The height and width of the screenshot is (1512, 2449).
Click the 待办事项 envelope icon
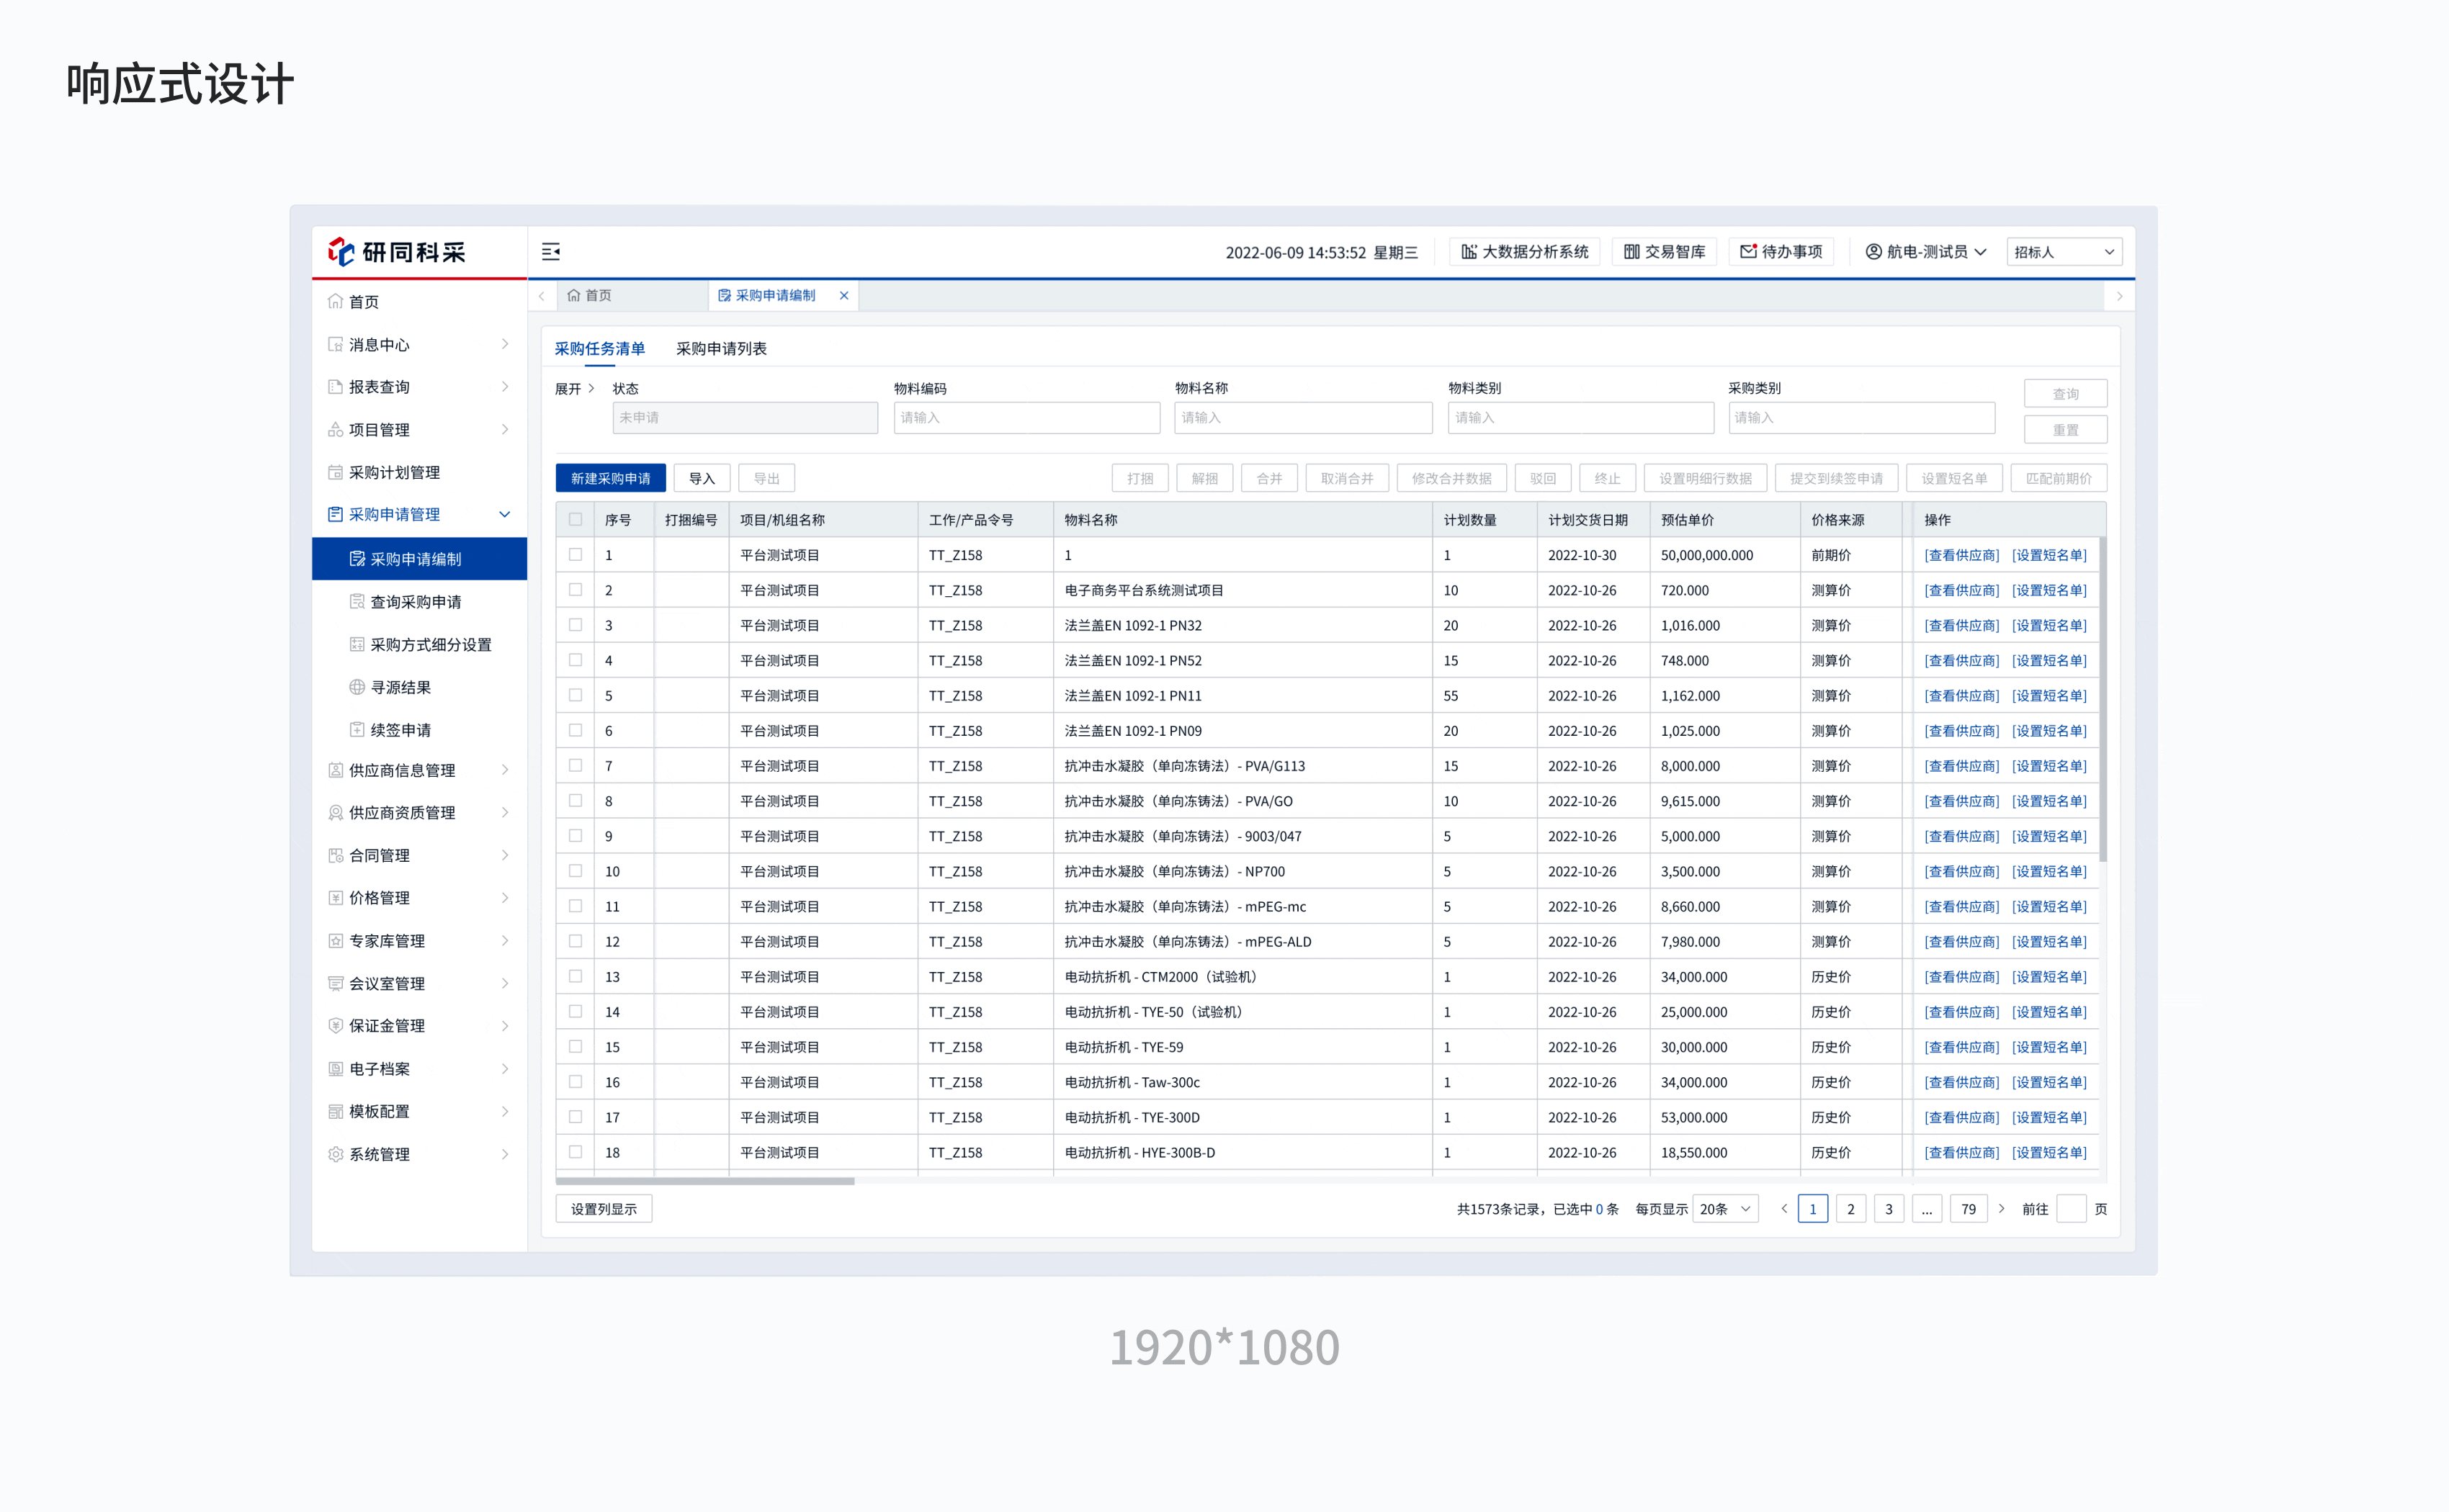(x=1747, y=252)
